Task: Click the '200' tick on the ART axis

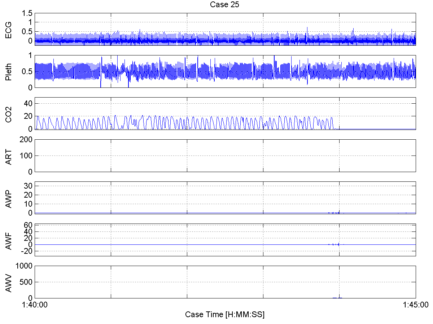Action: (x=27, y=139)
